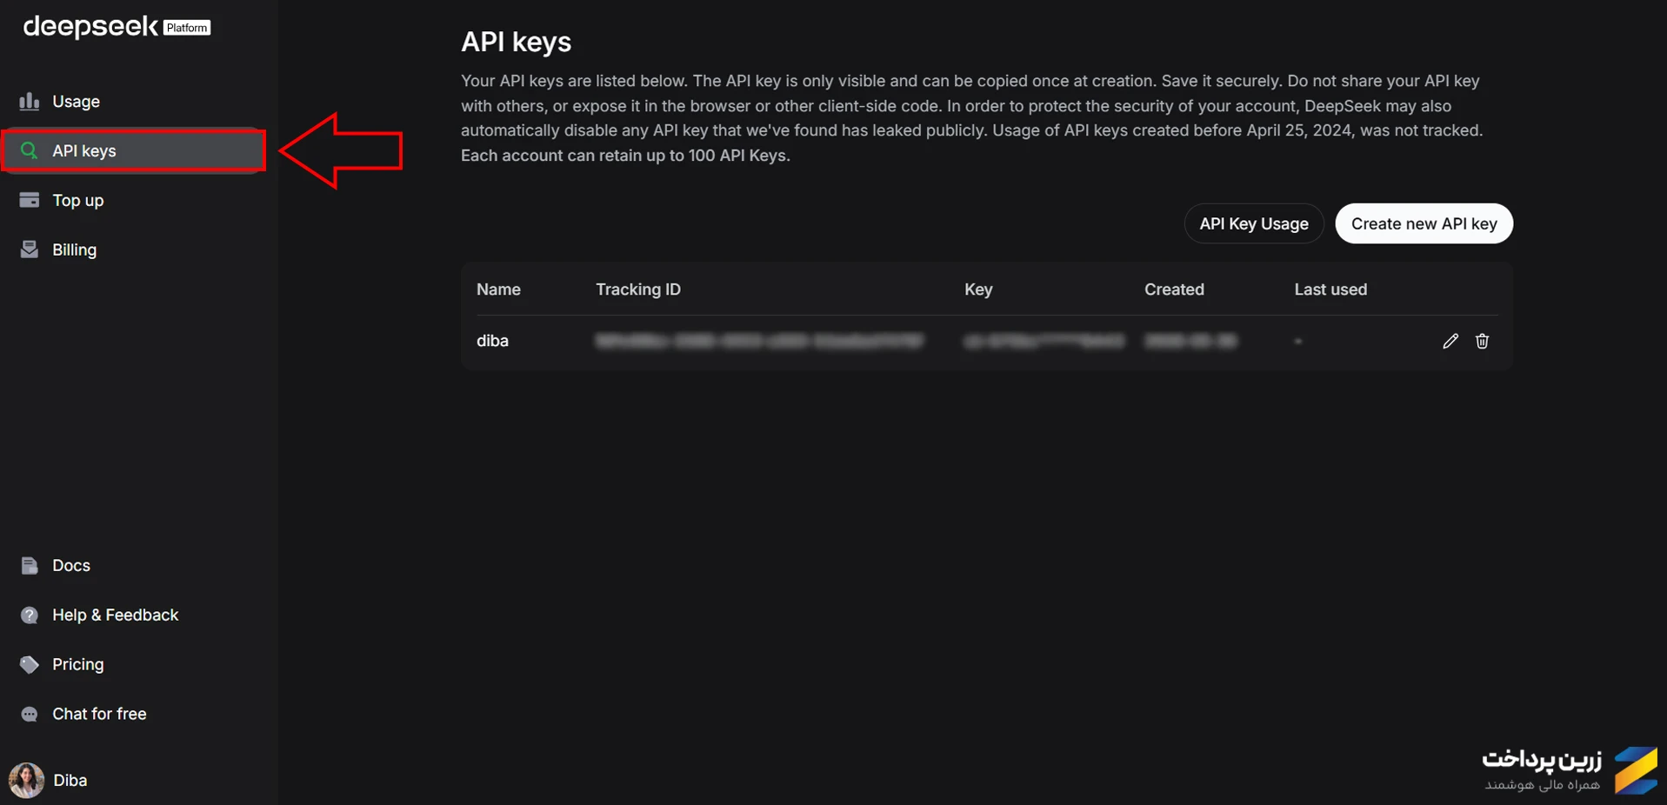1667x805 pixels.
Task: Click the Name column header
Action: (x=498, y=289)
